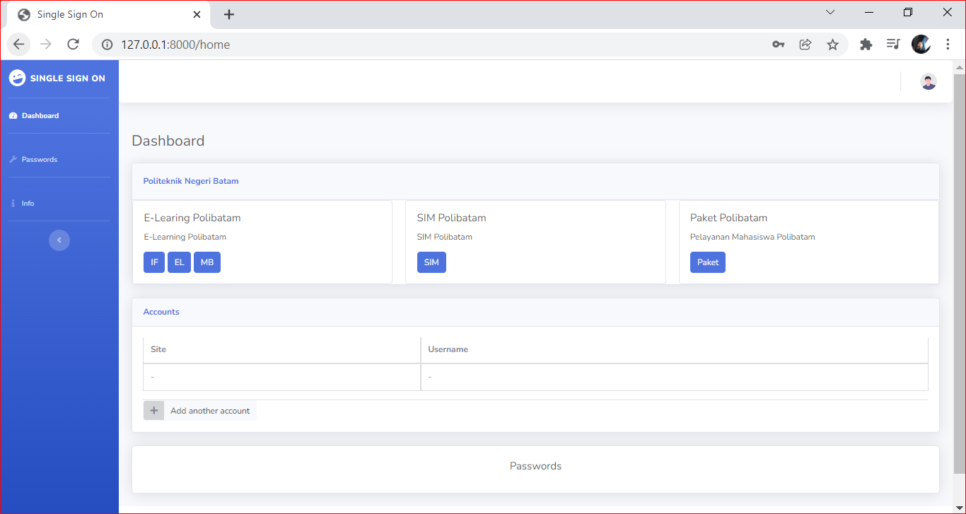Go back with the browser back arrow
966x514 pixels.
19,45
